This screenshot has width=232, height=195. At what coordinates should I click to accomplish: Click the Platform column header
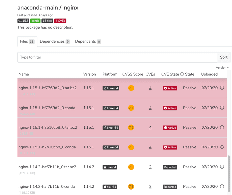pyautogui.click(x=110, y=74)
